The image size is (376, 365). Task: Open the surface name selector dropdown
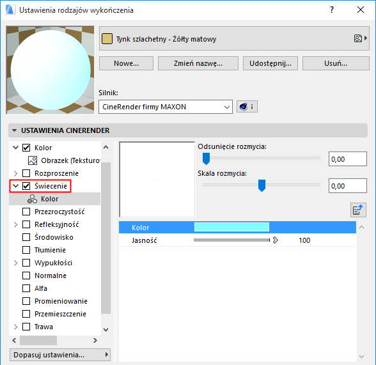pos(234,38)
